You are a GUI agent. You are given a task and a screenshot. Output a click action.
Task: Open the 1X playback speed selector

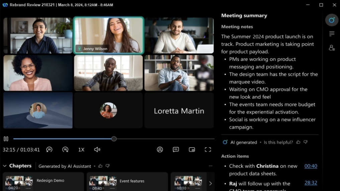81,150
